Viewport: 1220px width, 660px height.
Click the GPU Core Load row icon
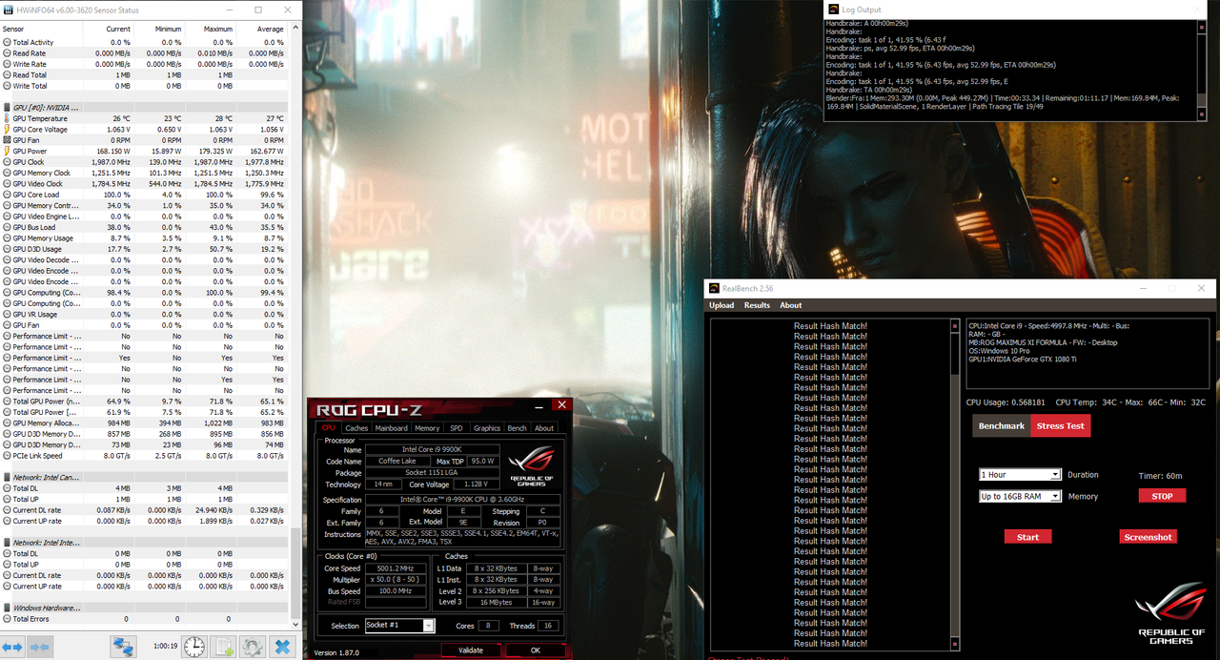(8, 195)
